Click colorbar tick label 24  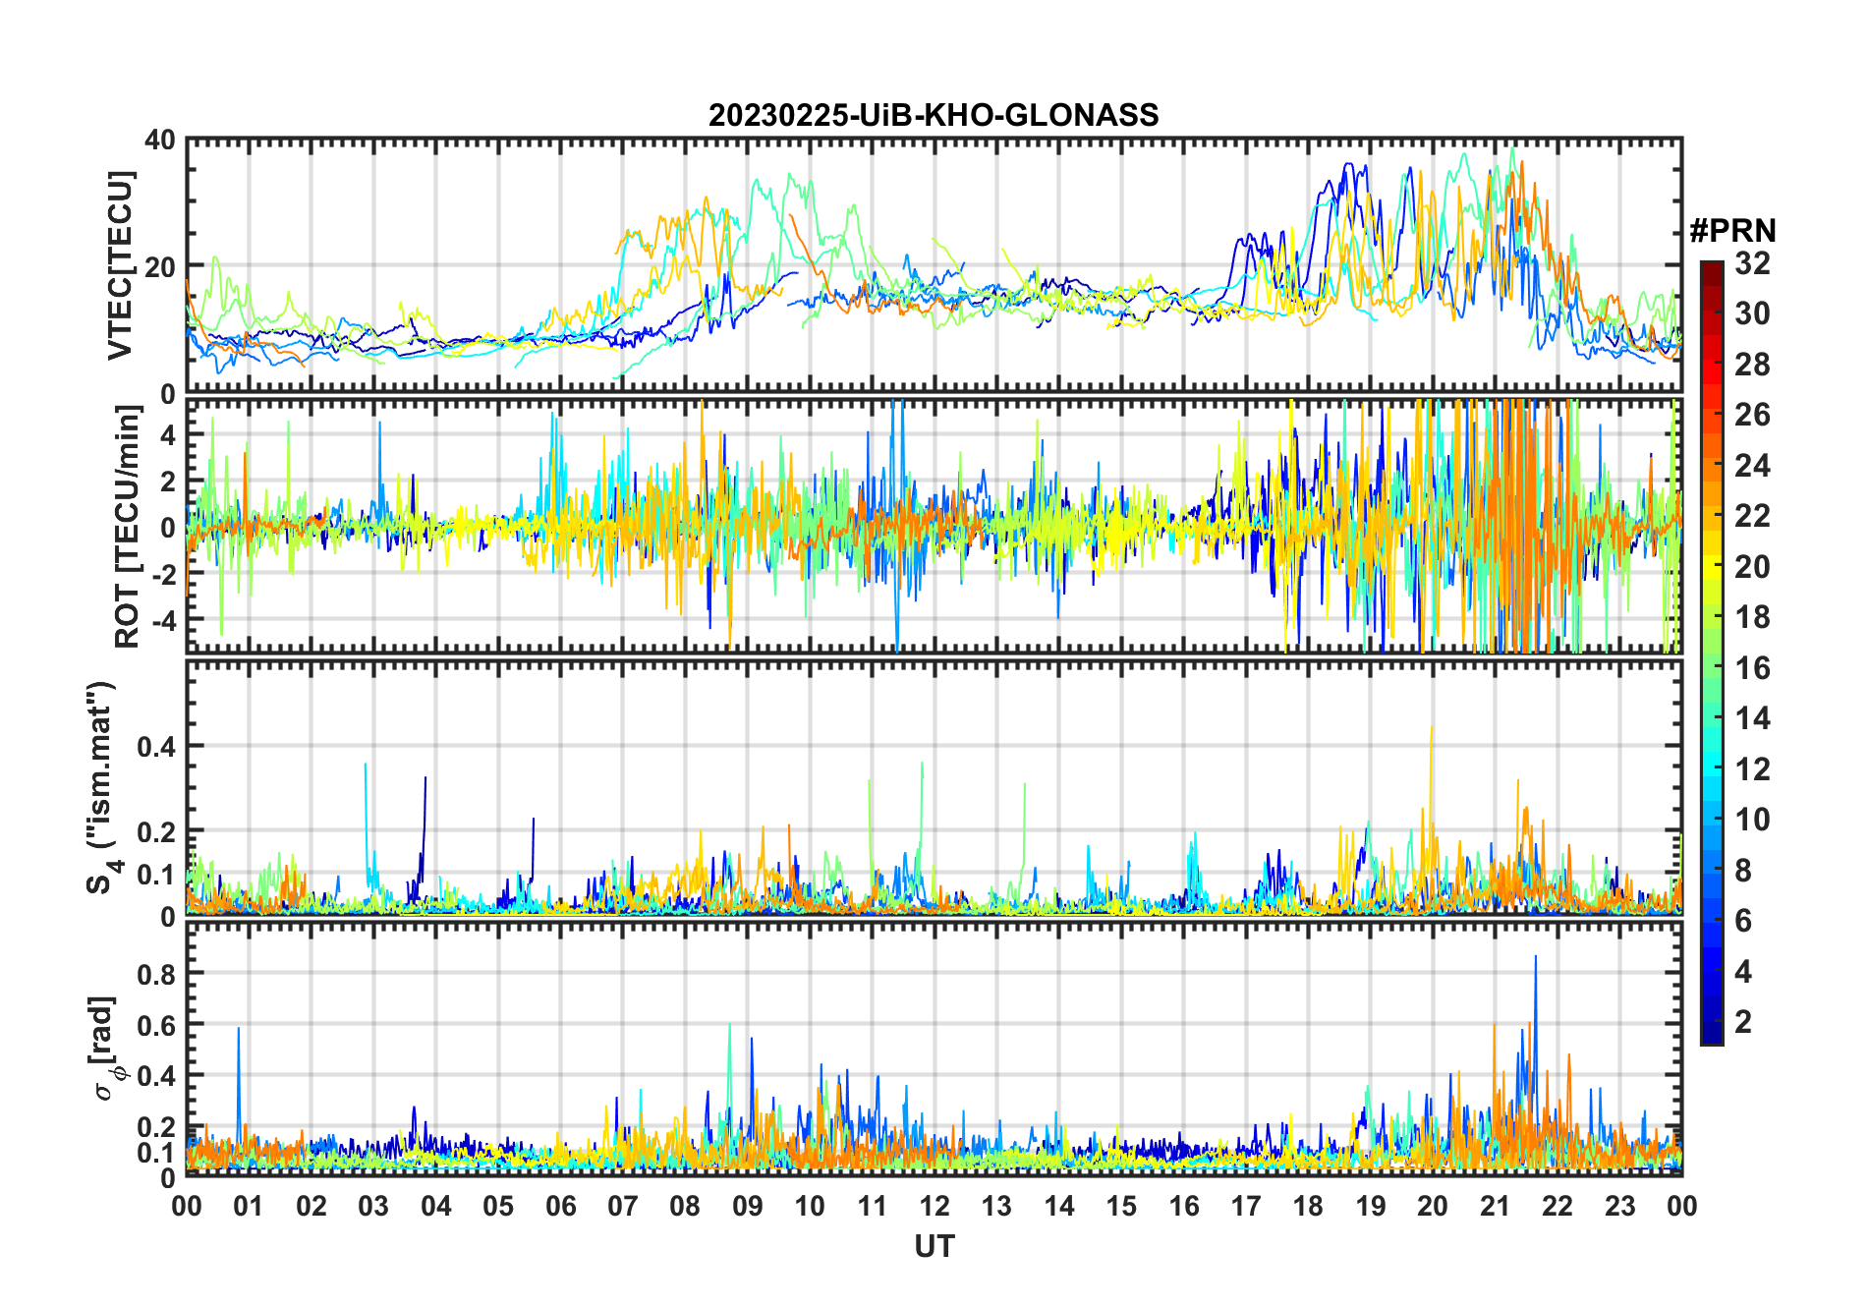coord(1752,466)
